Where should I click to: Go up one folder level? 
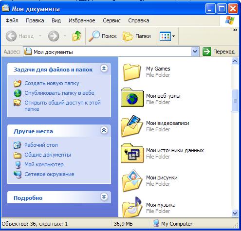click(77, 36)
